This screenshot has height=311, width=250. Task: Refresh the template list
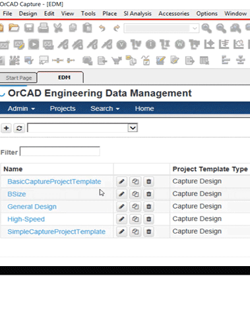[19, 128]
